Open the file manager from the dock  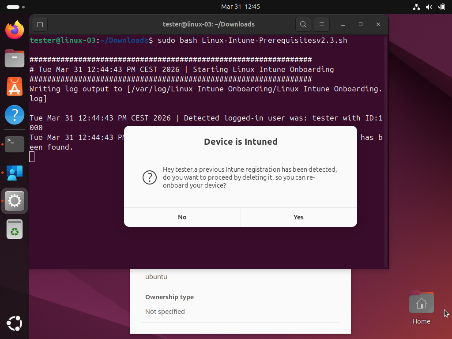pos(14,58)
